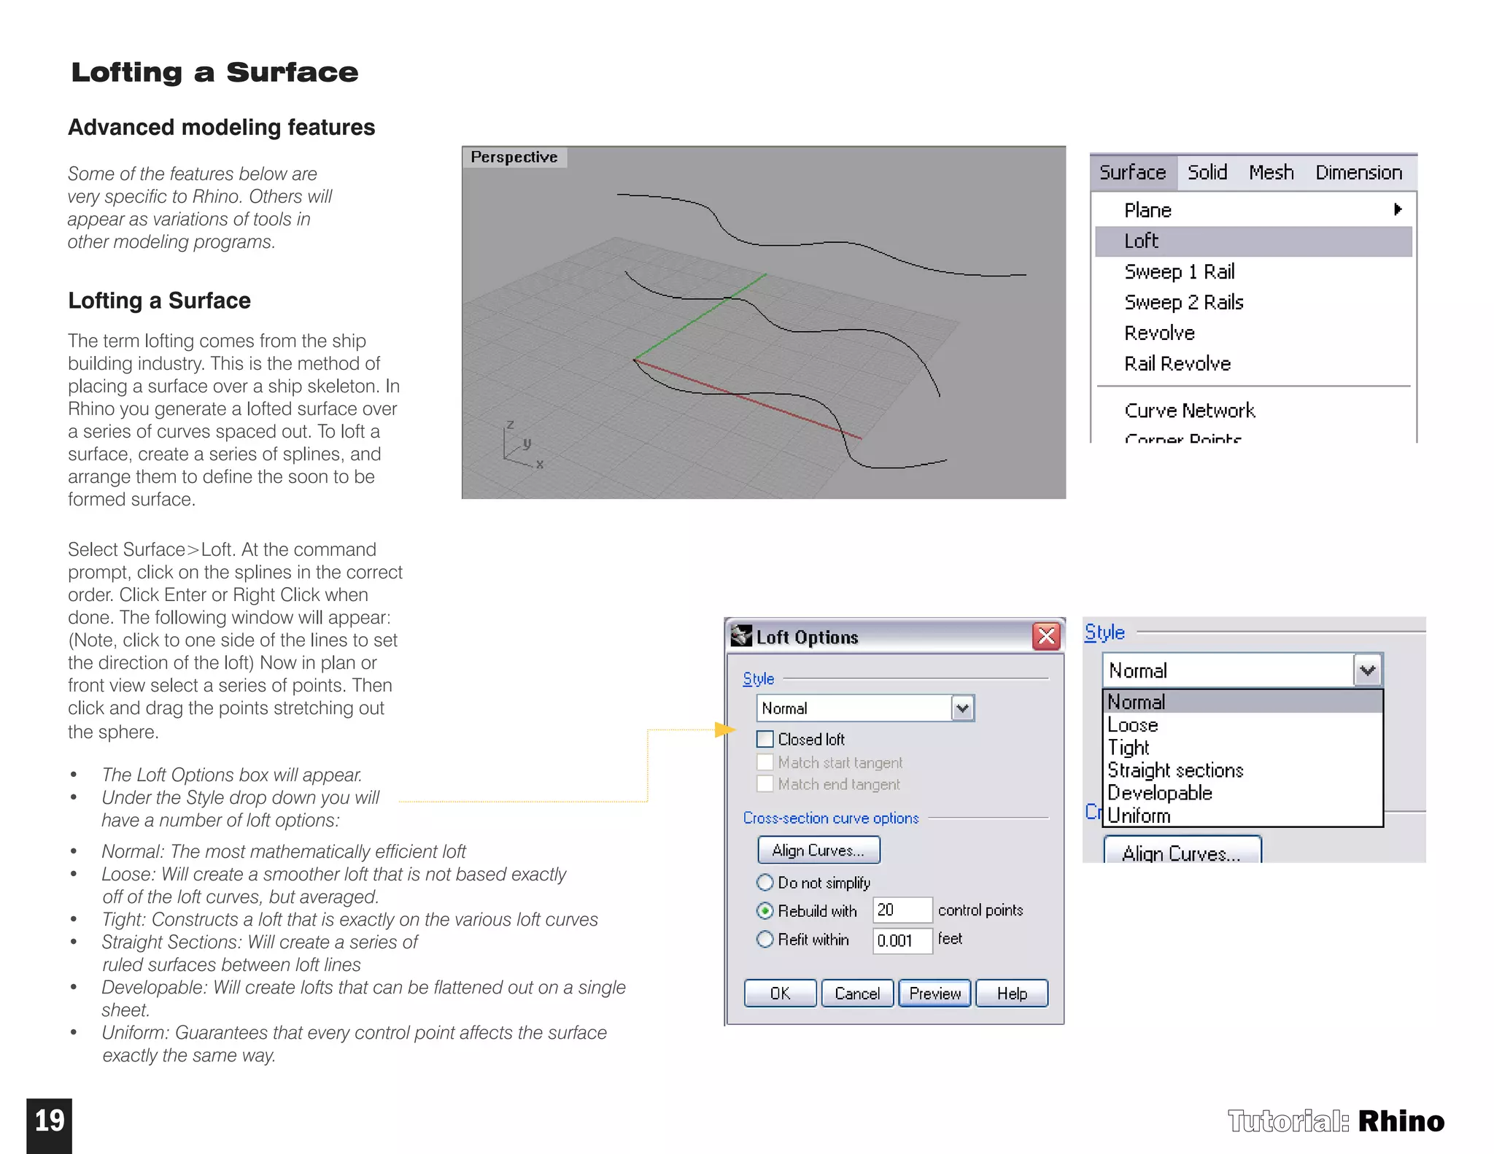1494x1154 pixels.
Task: Open the Surface menu
Action: click(1133, 172)
